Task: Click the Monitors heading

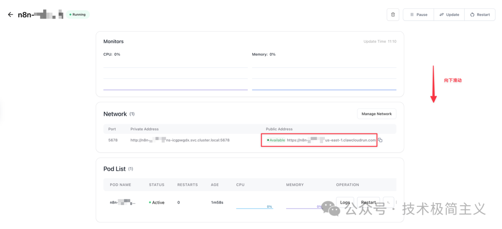Action: tap(113, 42)
